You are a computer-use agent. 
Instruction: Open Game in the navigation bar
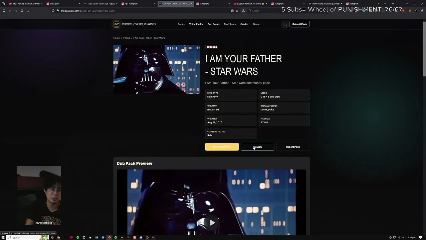click(256, 24)
